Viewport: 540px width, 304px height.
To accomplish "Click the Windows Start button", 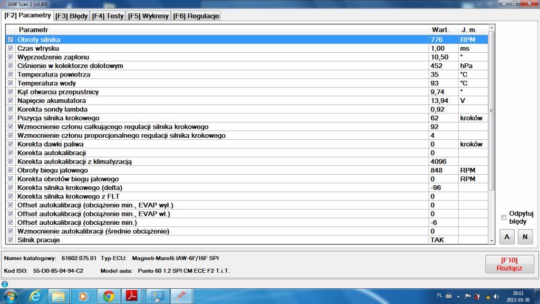I will tap(11, 296).
